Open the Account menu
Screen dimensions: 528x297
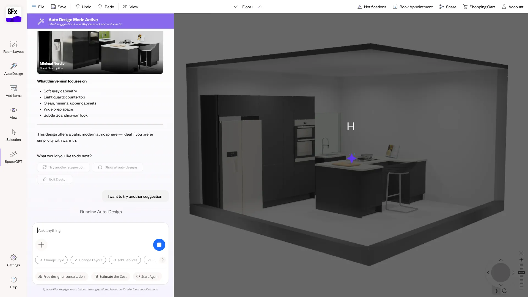click(x=513, y=7)
